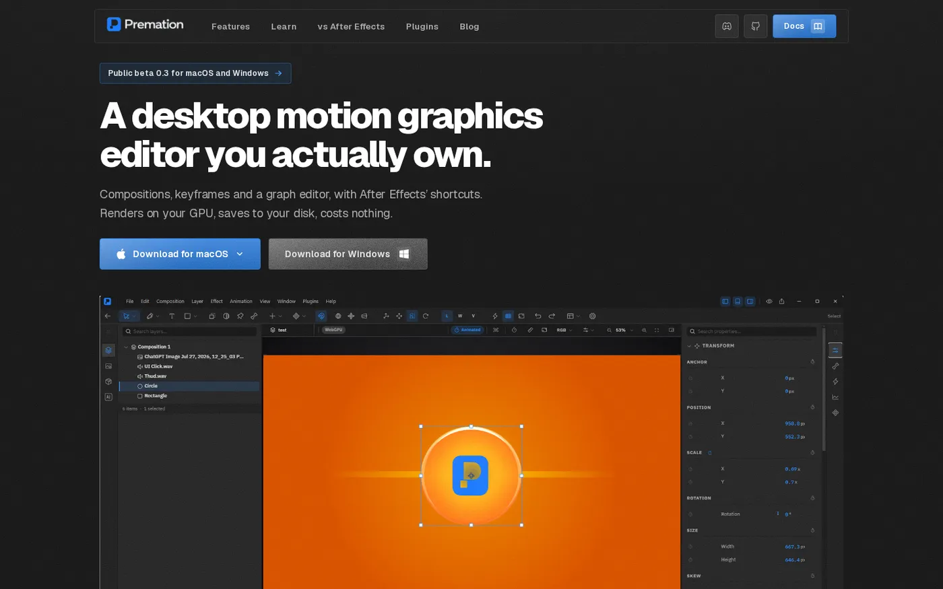Toggle the preview eye icon in title bar
This screenshot has height=589, width=943.
769,302
